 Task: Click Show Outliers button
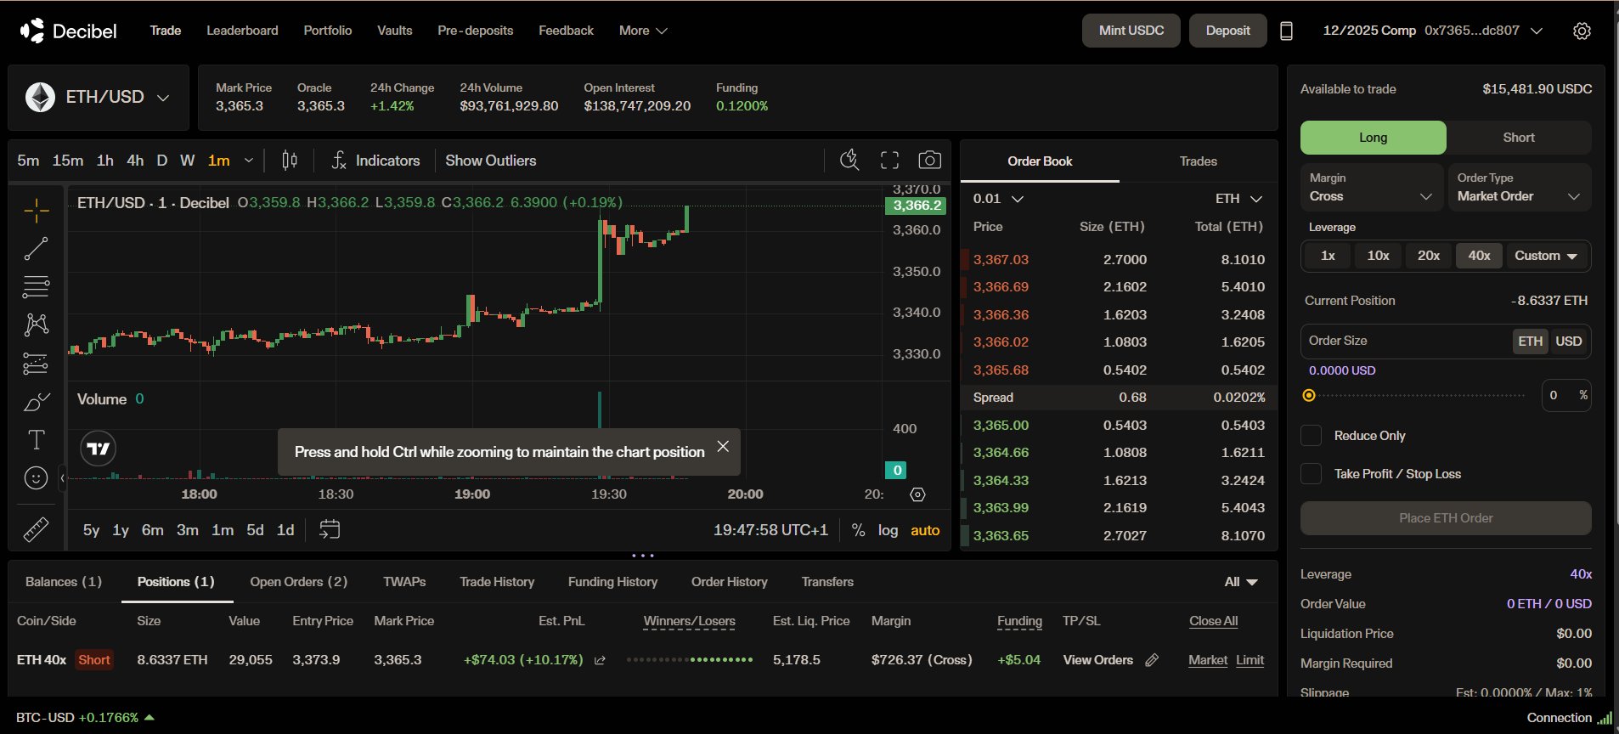[x=491, y=161]
